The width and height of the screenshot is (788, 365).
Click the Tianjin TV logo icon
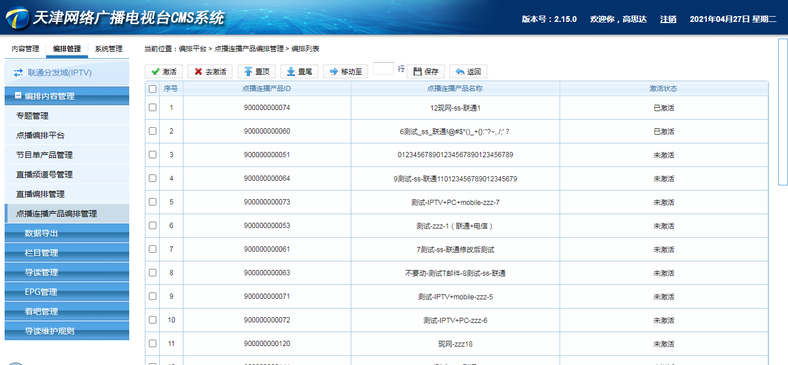click(17, 17)
